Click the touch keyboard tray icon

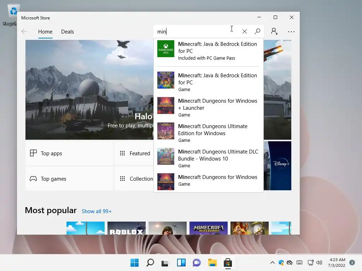coord(299,263)
